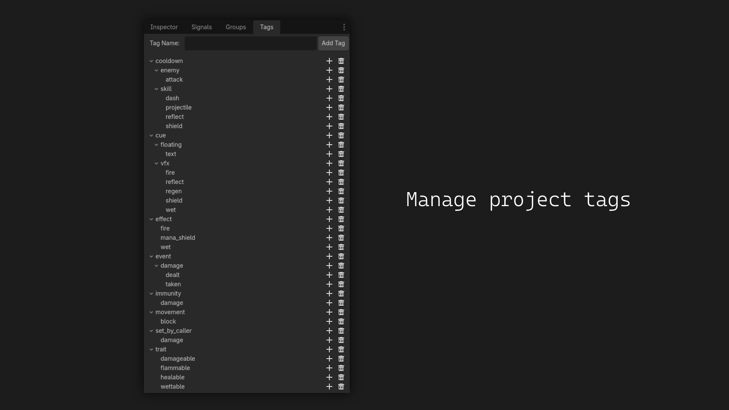This screenshot has width=729, height=410.
Task: Delete the healable tag
Action: (x=341, y=377)
